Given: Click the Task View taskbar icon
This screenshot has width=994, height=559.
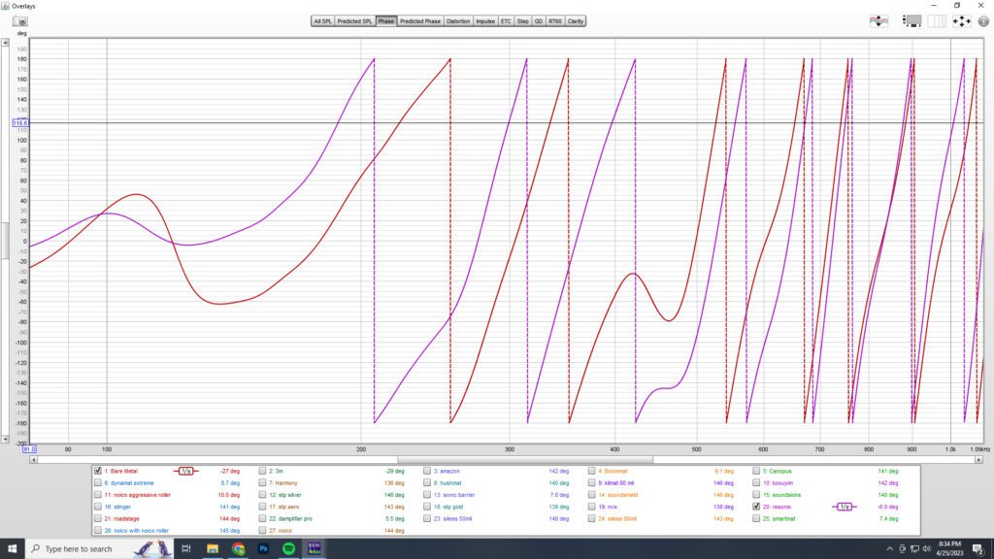Looking at the screenshot, I should click(x=184, y=547).
